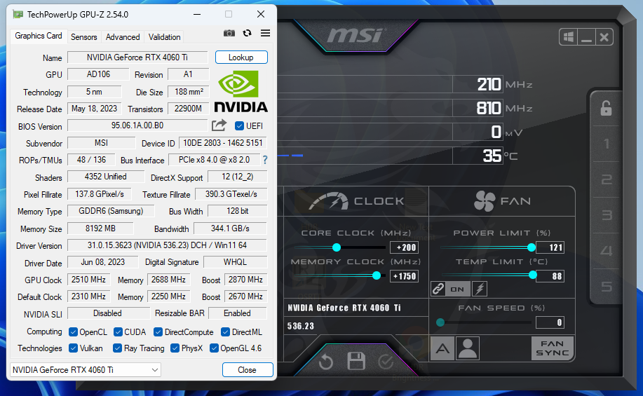Switch to the Advanced tab
Viewport: 643px width, 396px height.
point(123,37)
